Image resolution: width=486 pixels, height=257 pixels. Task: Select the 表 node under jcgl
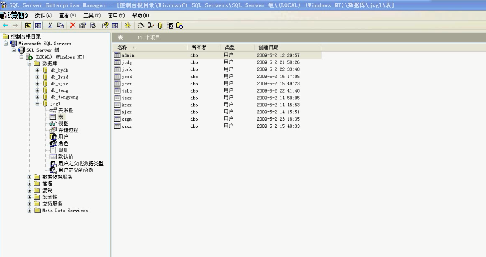point(61,117)
